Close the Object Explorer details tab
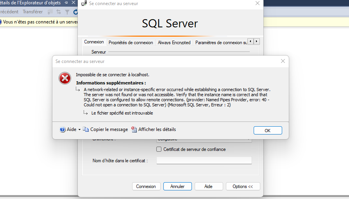Screen dimensions: 349x199 point(73,3)
